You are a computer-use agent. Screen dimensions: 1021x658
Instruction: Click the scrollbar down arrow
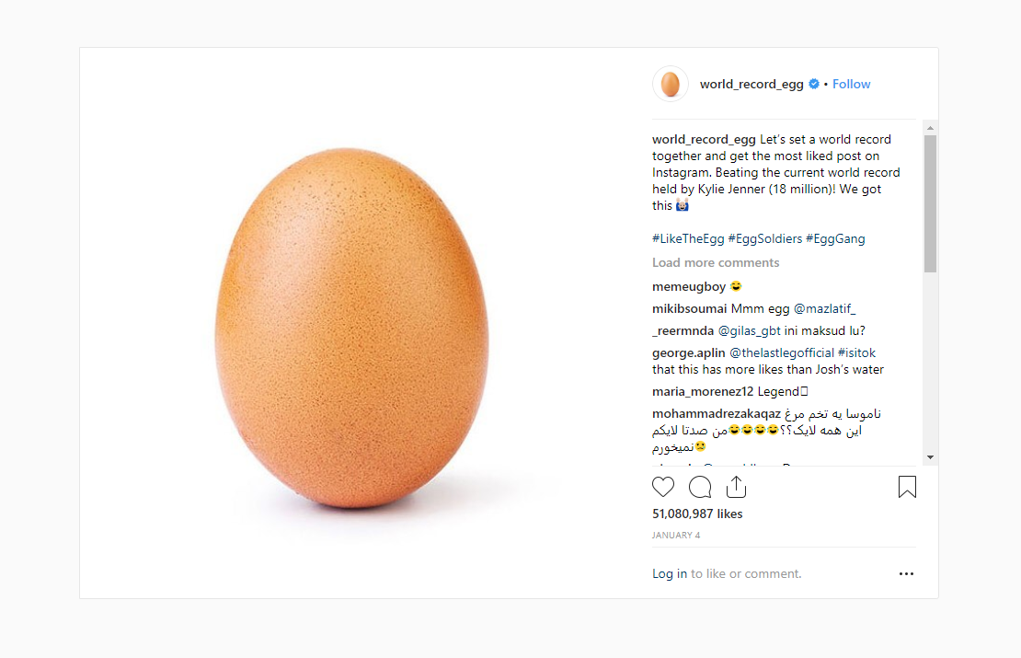point(930,457)
